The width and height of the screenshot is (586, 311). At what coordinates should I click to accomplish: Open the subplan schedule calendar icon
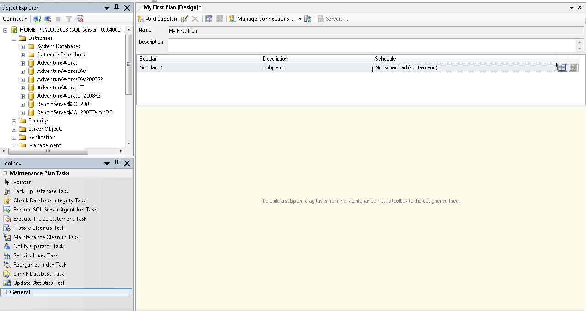(562, 67)
